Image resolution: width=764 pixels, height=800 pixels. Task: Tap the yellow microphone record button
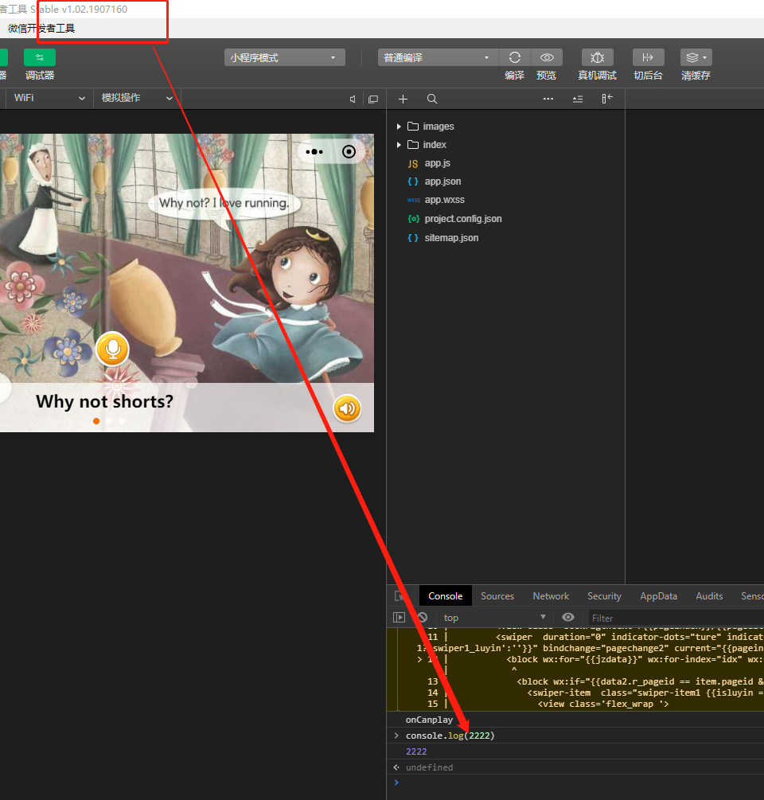coord(113,349)
